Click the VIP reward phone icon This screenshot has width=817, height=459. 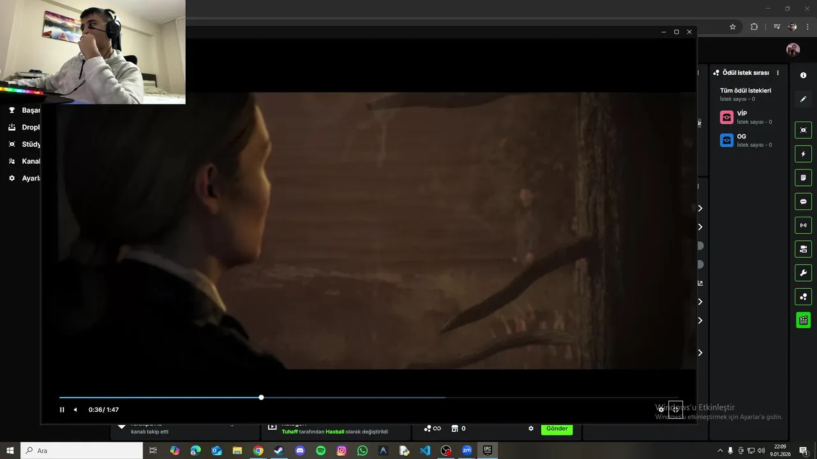(726, 117)
